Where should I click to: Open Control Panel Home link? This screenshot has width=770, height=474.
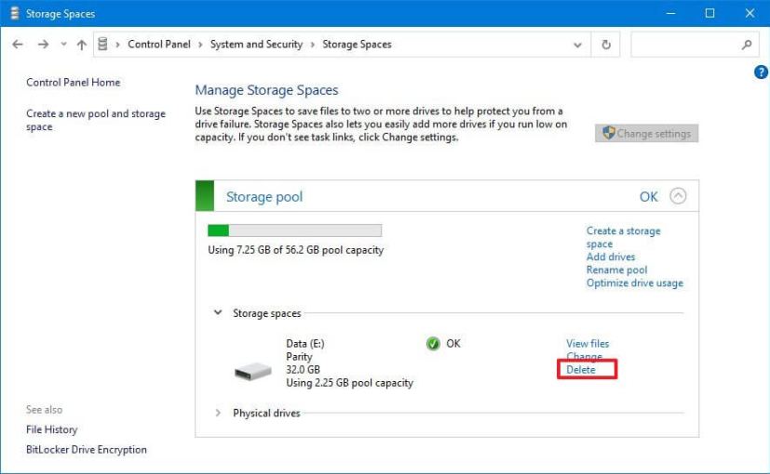[74, 83]
